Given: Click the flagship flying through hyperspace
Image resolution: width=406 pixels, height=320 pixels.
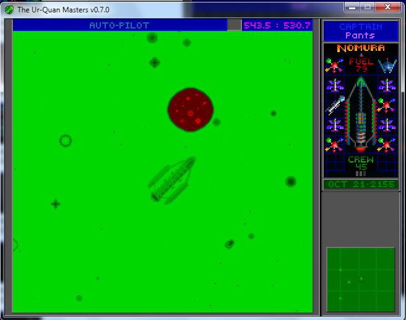Looking at the screenshot, I should pyautogui.click(x=171, y=179).
